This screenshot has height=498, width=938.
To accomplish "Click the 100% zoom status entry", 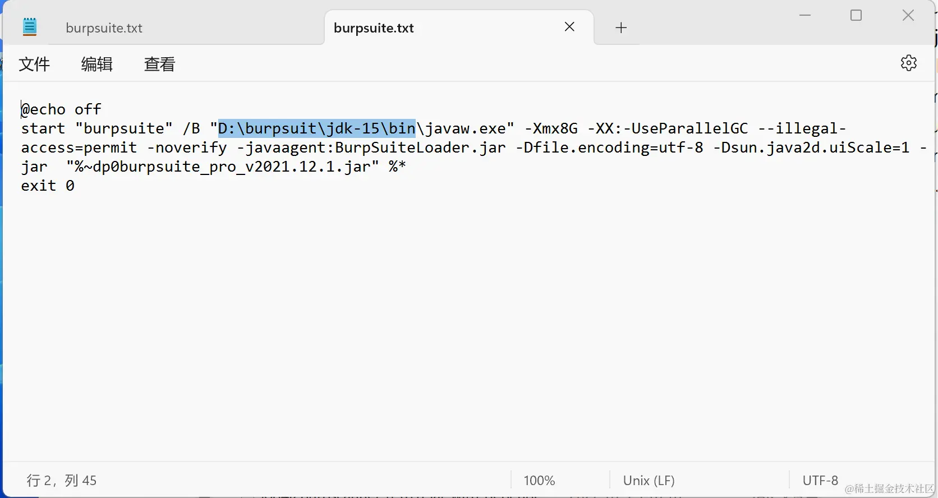I will [x=539, y=481].
